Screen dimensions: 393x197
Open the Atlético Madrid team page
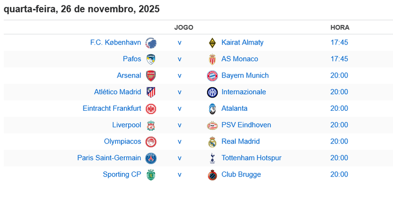[117, 92]
